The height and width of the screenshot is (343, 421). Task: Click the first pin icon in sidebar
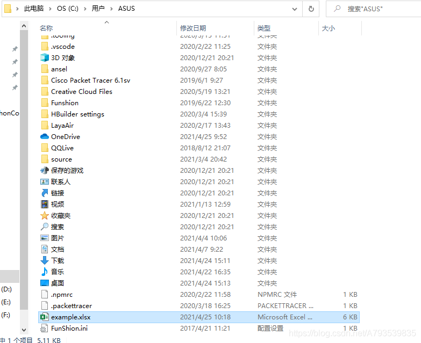click(x=15, y=49)
